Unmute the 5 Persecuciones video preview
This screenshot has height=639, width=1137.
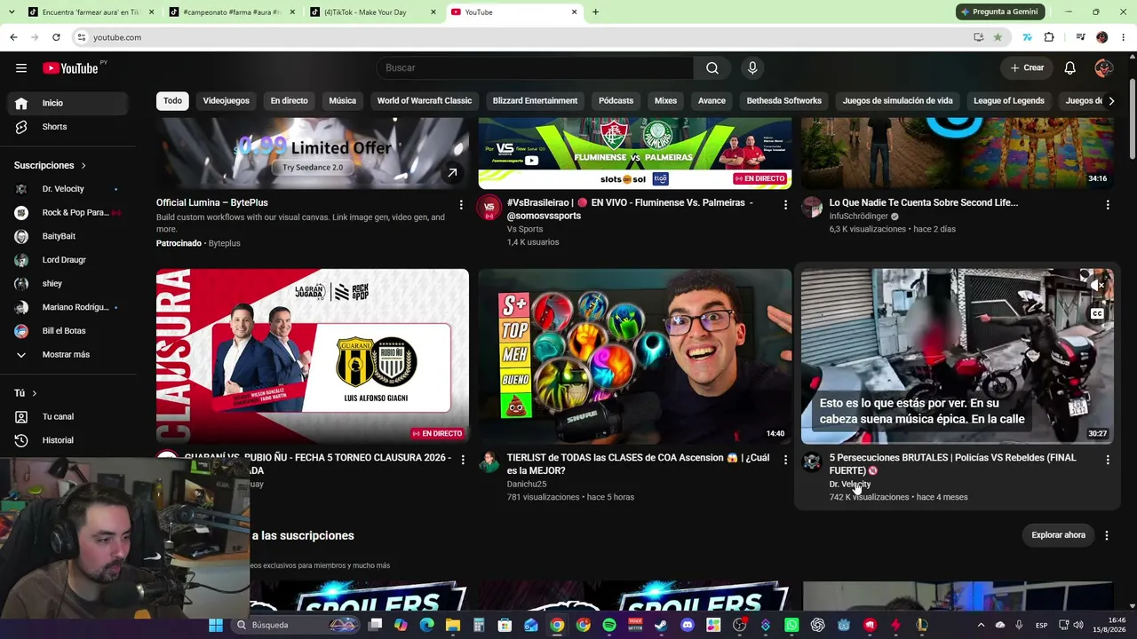(1098, 286)
